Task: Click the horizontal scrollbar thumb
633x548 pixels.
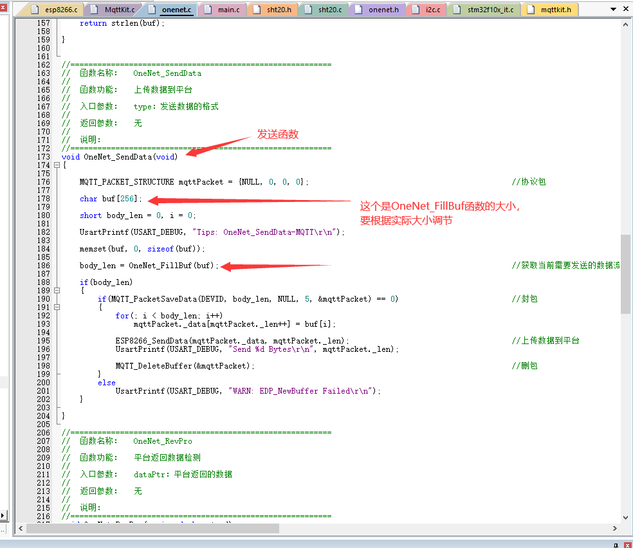Action: (152, 528)
